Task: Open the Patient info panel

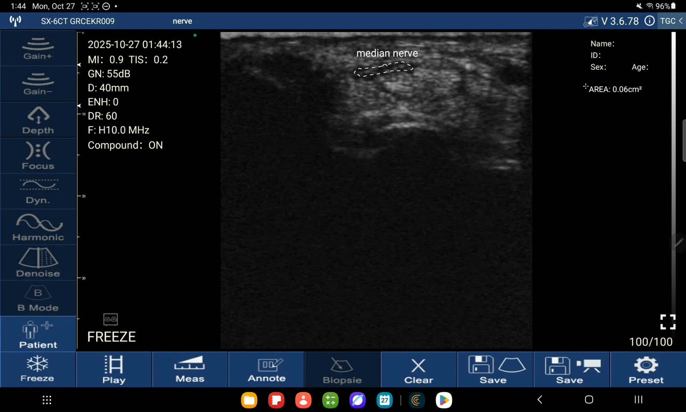Action: 38,334
